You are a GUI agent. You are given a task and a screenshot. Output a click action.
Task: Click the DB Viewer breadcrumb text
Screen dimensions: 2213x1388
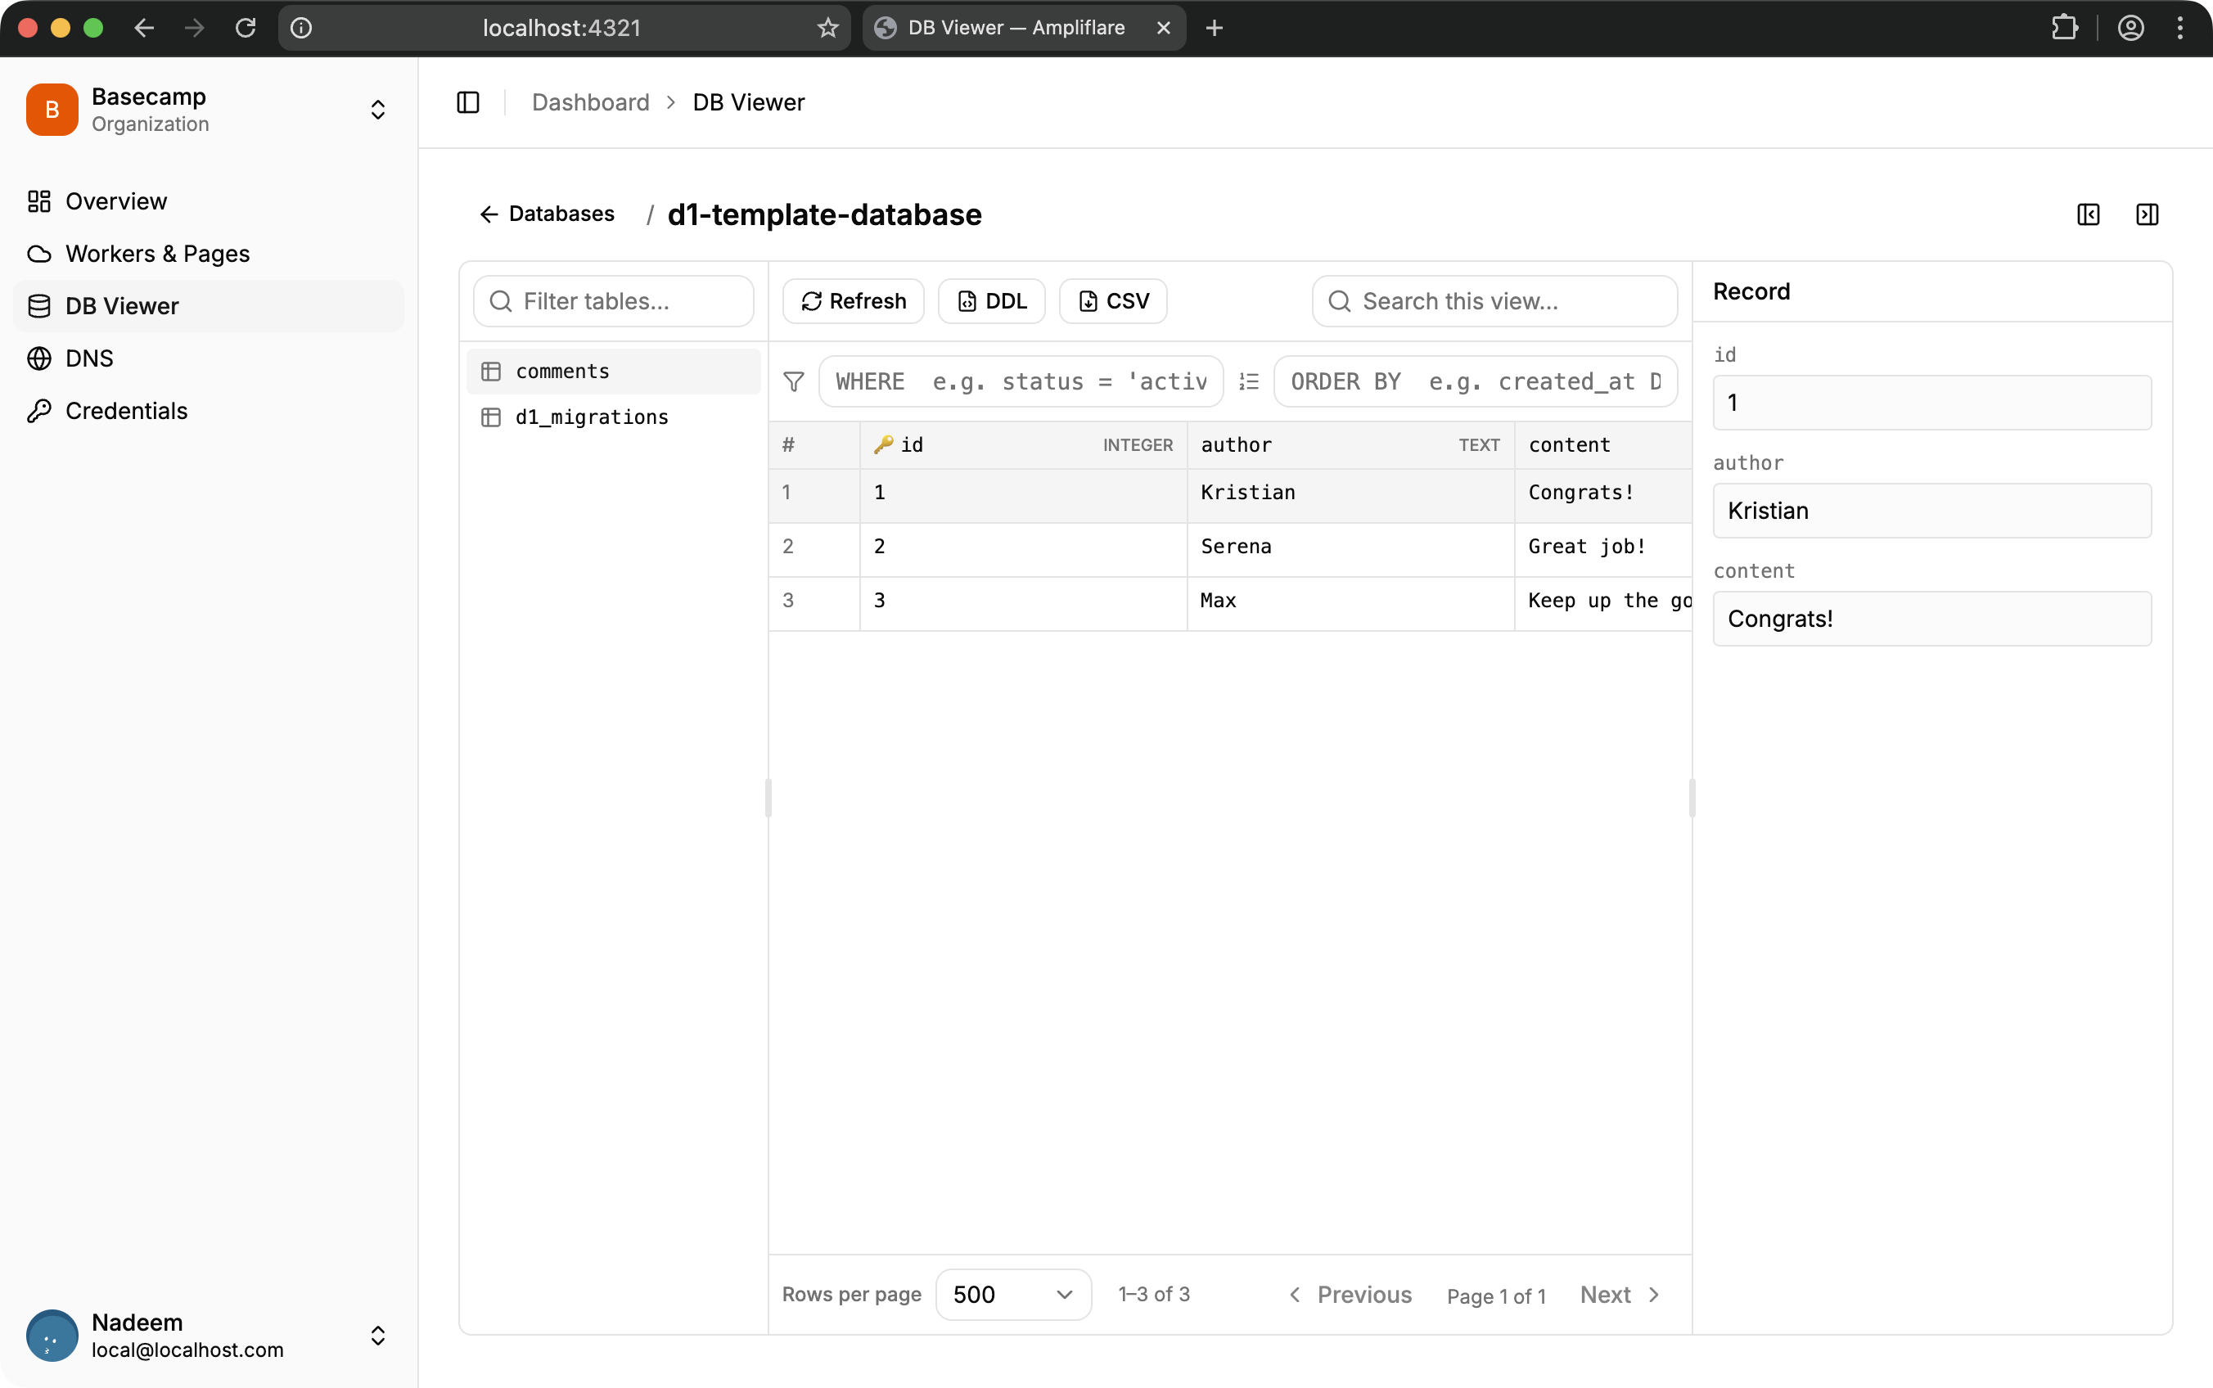(748, 102)
